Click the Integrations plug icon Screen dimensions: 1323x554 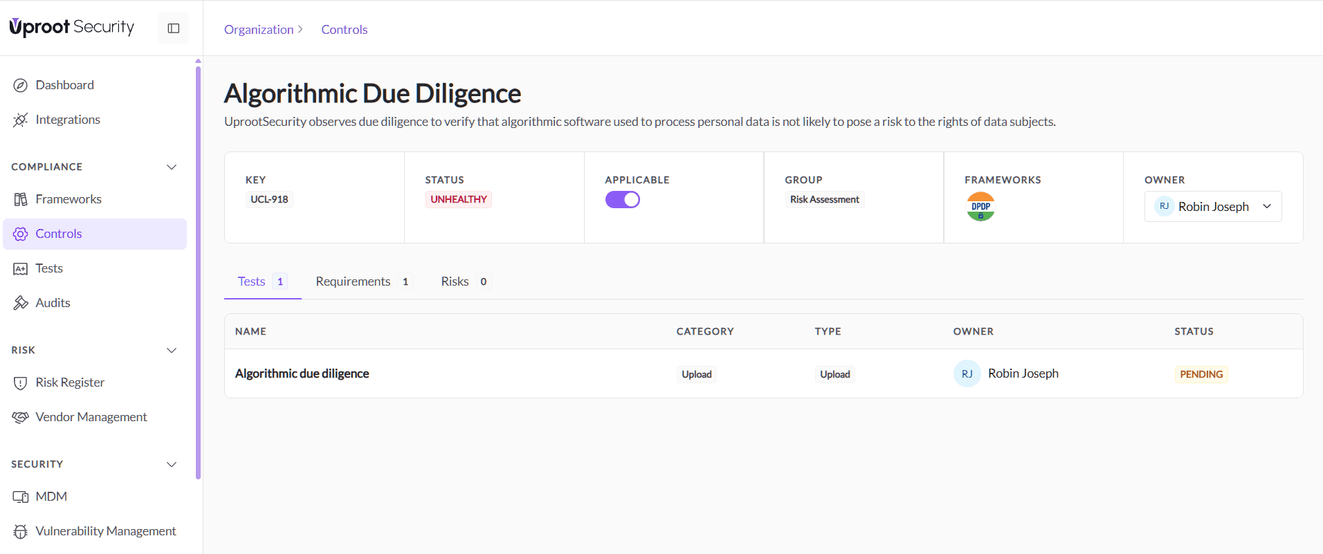(x=21, y=120)
